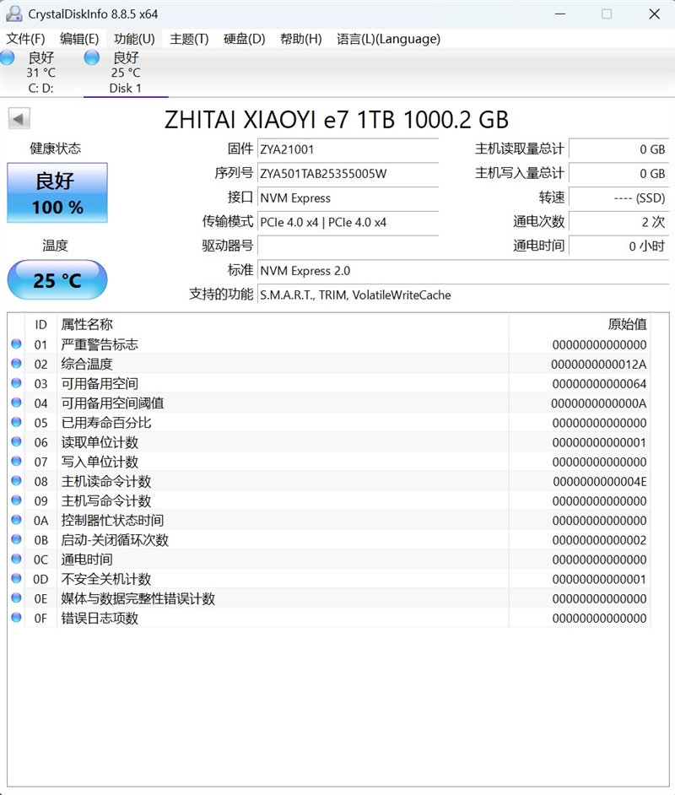Select the blue health indicator above Disk 1
The image size is (675, 795).
point(91,57)
